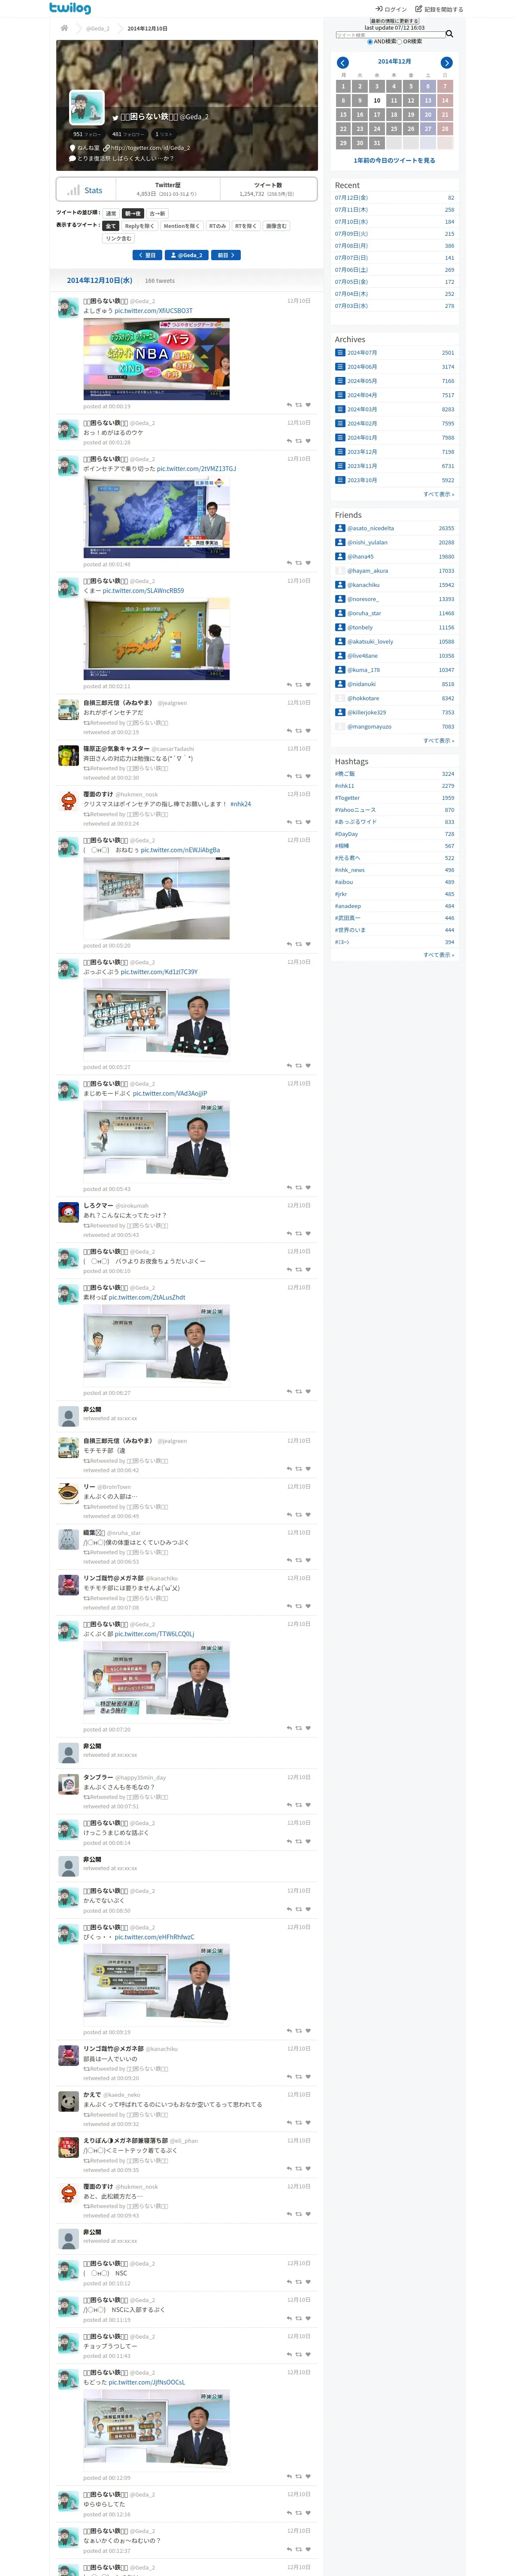Click user icon beside @oruha_star
The width and height of the screenshot is (515, 2576).
[x=340, y=613]
